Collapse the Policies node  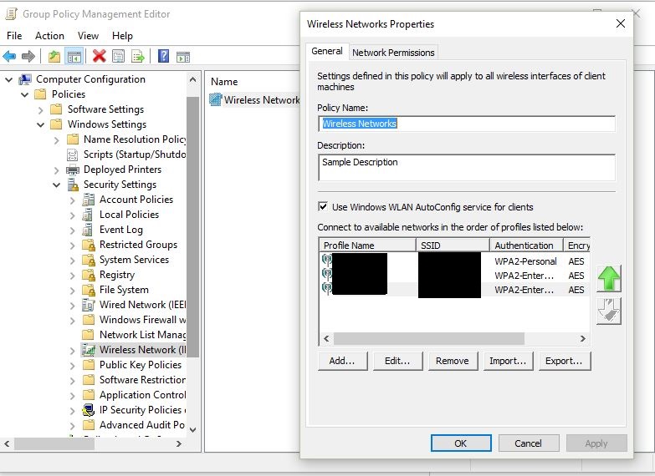pyautogui.click(x=24, y=94)
